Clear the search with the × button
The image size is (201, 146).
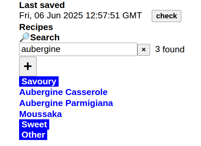pyautogui.click(x=144, y=50)
